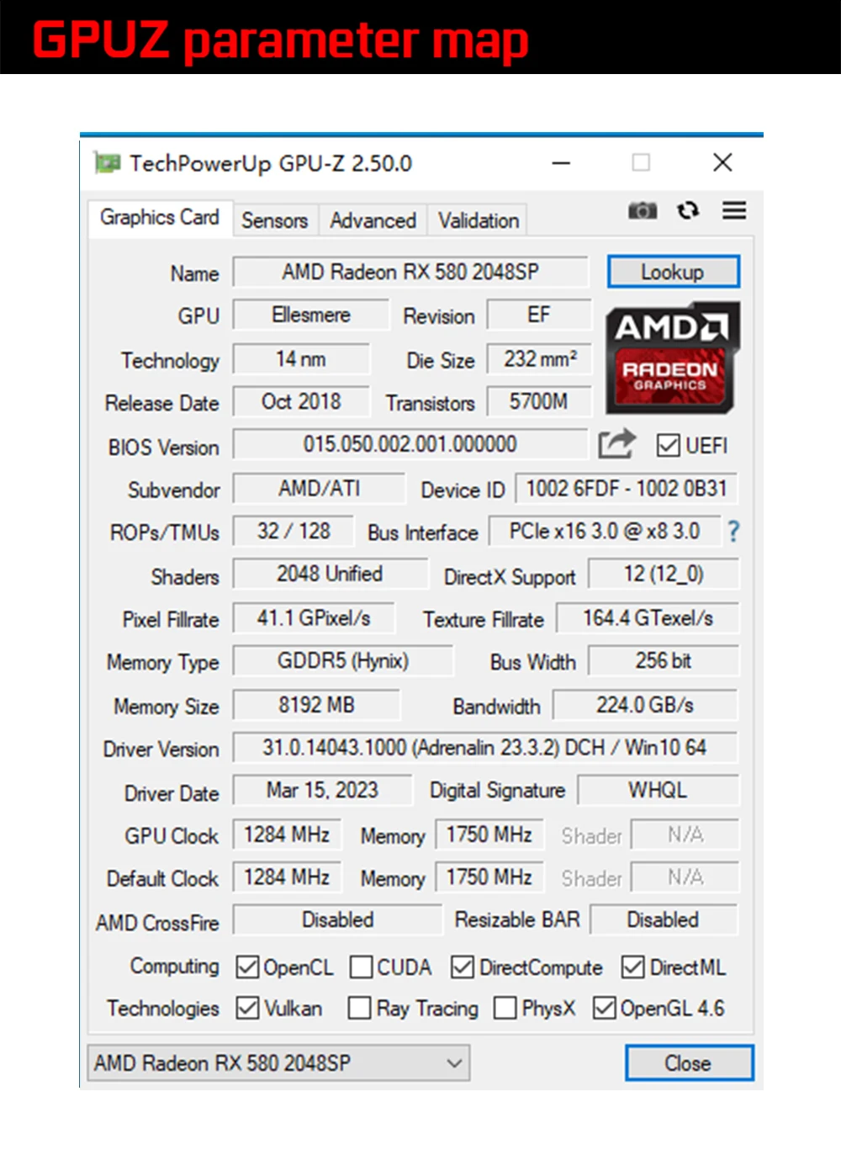Screen dimensions: 841x1150
Task: Click the Close button
Action: pyautogui.click(x=689, y=1063)
